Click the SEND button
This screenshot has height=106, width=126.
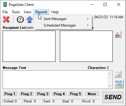(113, 97)
